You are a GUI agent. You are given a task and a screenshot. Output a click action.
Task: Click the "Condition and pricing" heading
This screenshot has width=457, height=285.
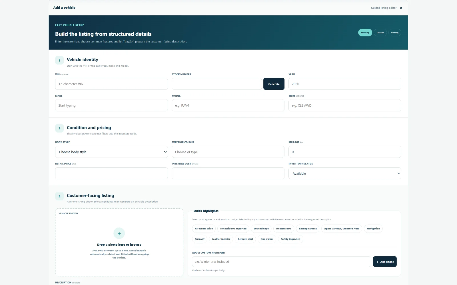(x=89, y=128)
